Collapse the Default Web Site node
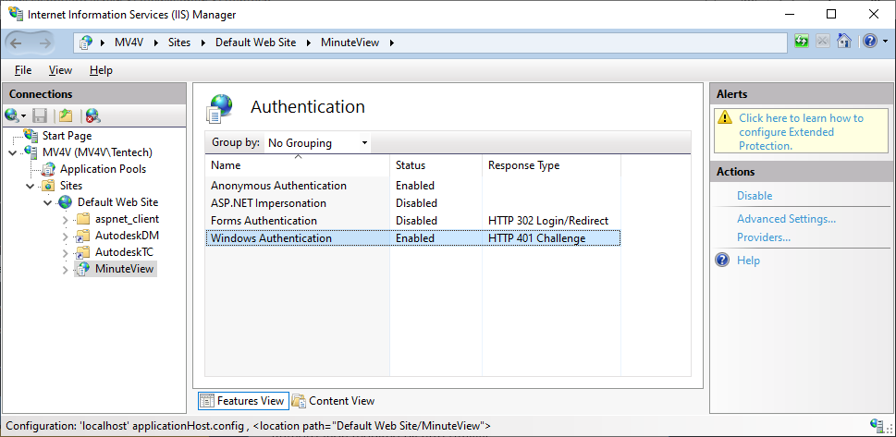Image resolution: width=896 pixels, height=437 pixels. pyautogui.click(x=48, y=202)
